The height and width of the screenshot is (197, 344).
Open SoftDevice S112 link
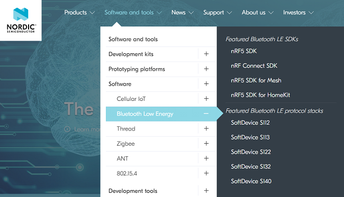click(250, 123)
